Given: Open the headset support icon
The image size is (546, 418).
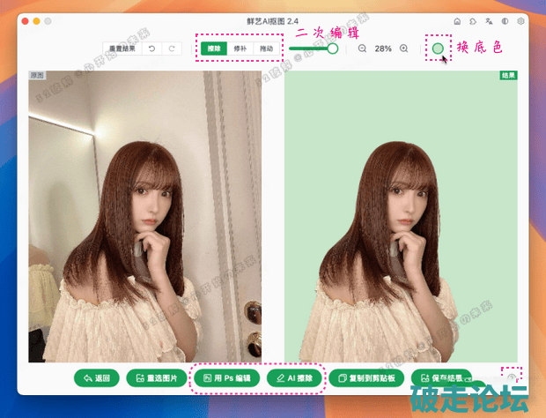Looking at the screenshot, I should click(x=505, y=20).
